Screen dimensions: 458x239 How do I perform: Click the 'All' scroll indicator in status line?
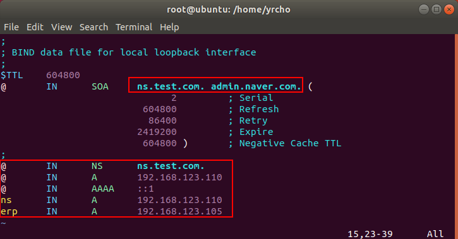pos(435,234)
